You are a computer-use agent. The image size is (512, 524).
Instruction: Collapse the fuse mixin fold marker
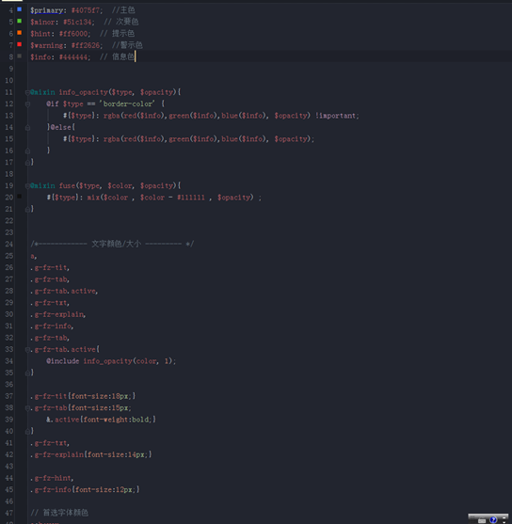[x=27, y=186]
